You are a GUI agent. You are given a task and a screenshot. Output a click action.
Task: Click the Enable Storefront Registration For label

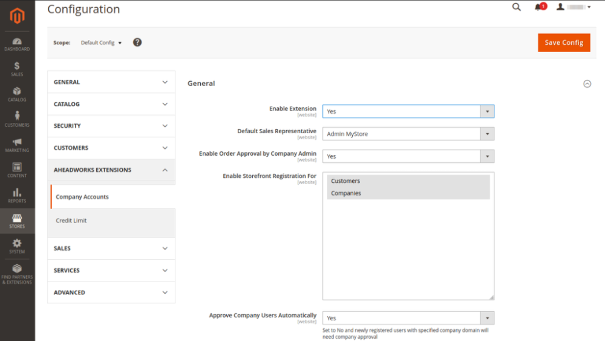[x=269, y=176]
